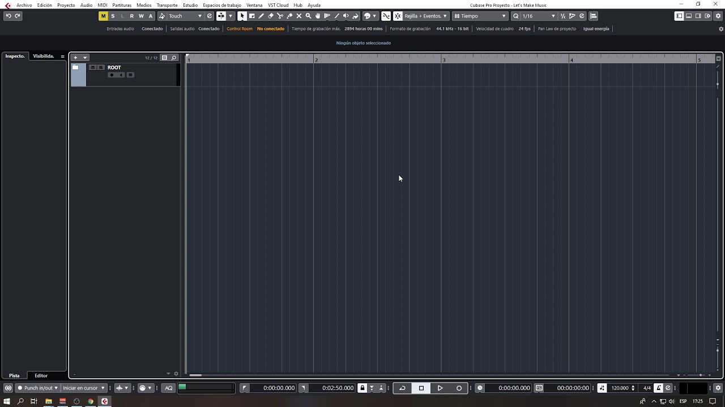The width and height of the screenshot is (725, 407).
Task: Toggle the right zone visibility
Action: 698,16
